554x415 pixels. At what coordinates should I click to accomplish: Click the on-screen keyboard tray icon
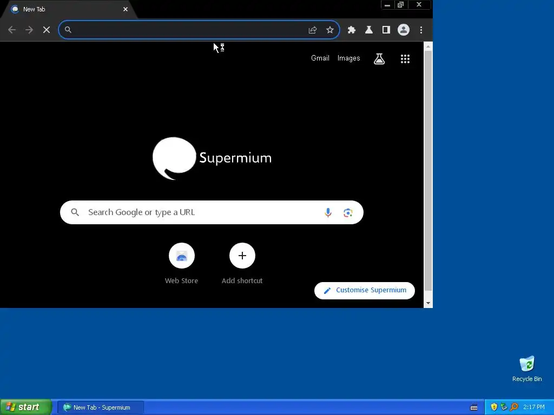(474, 407)
